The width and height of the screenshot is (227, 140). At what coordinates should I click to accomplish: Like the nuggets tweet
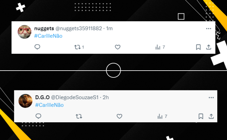click(118, 47)
